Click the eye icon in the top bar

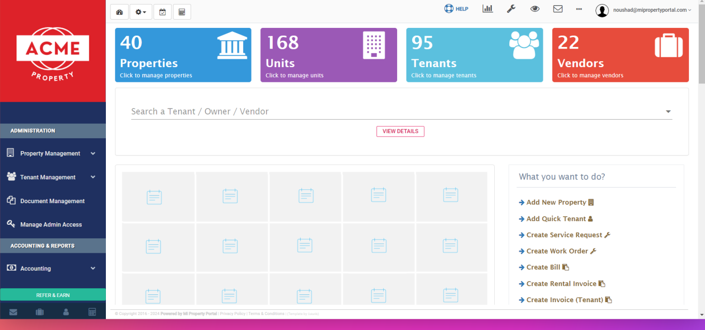tap(535, 9)
